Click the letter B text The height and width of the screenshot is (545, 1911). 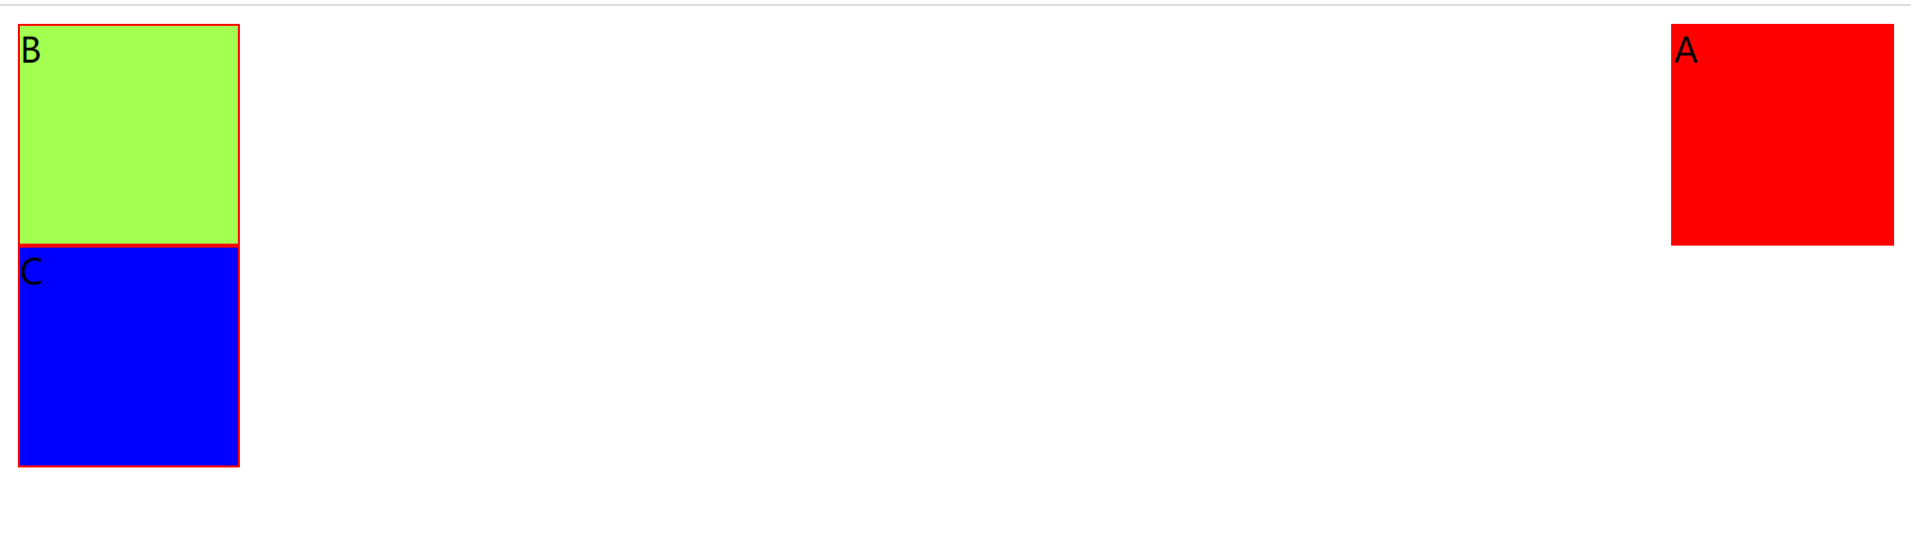click(x=31, y=51)
